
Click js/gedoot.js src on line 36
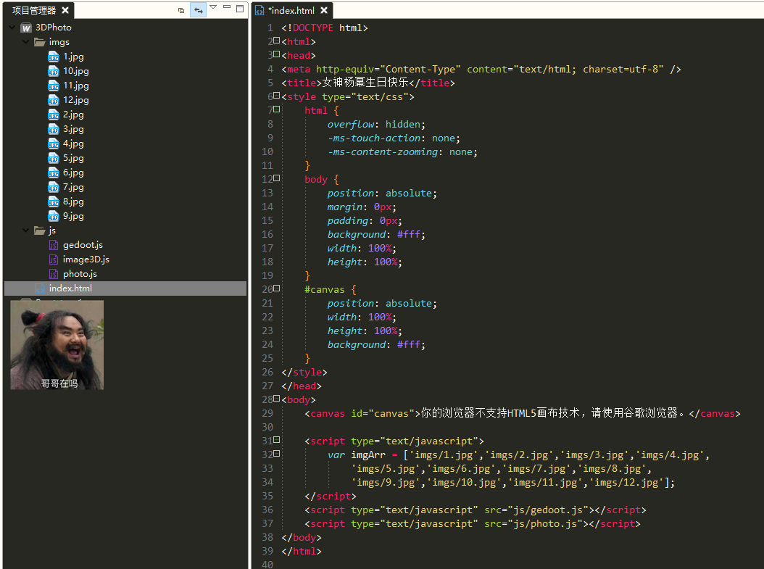548,510
